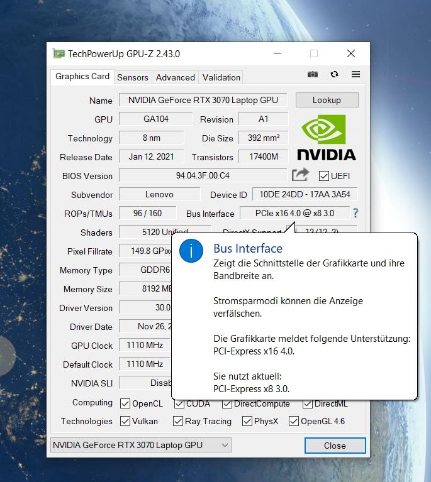Close the GPU-Z window with X
Image resolution: width=431 pixels, height=482 pixels.
tap(351, 53)
